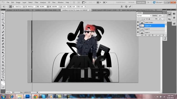This screenshot has height=99, width=177.
Task: Open the blend mode Normal dropdown
Action: pos(144,16)
